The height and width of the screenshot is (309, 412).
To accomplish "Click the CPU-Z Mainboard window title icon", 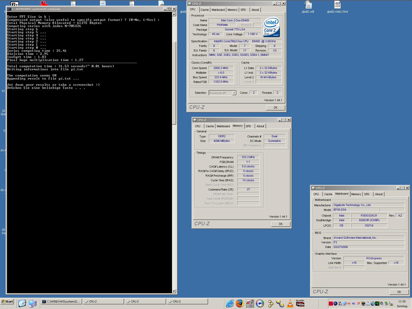I will click(313, 188).
